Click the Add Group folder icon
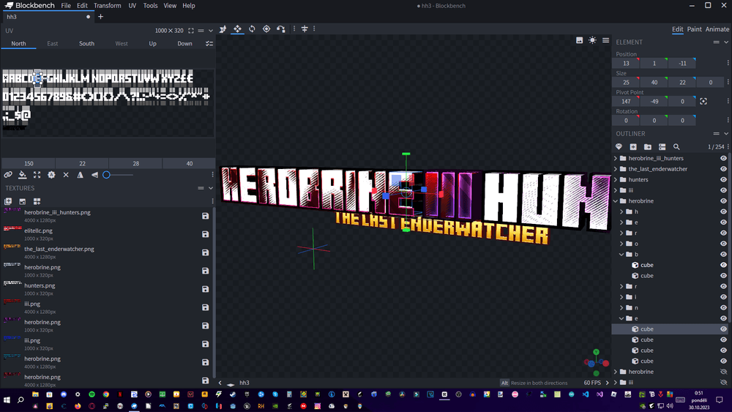Image resolution: width=732 pixels, height=412 pixels. (x=648, y=147)
